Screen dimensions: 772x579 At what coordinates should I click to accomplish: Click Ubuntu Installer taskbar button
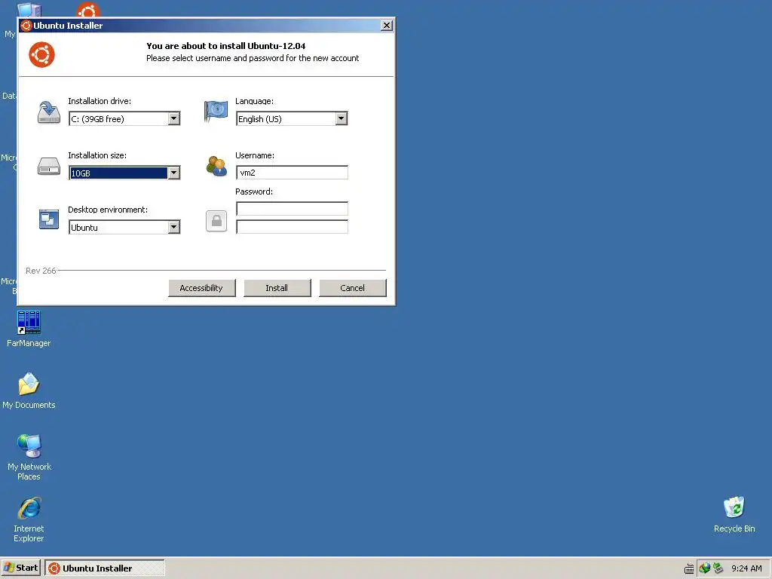104,568
